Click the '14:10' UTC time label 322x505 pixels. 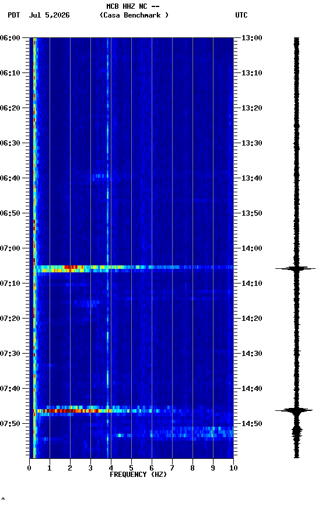pos(252,283)
